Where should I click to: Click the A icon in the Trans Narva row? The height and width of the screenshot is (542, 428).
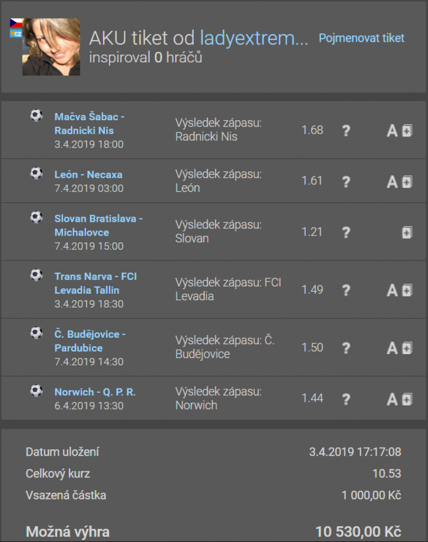pyautogui.click(x=392, y=290)
